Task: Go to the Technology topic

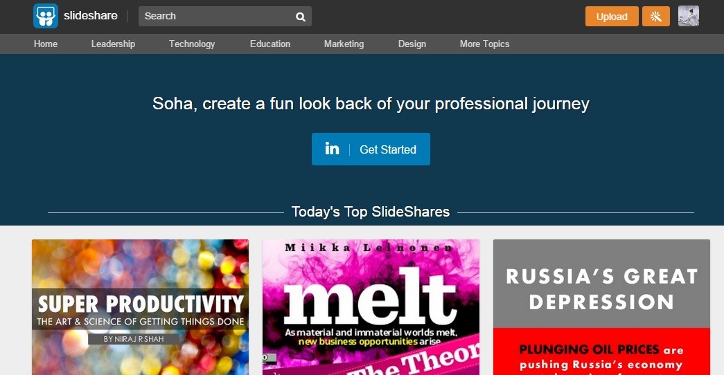Action: (192, 44)
